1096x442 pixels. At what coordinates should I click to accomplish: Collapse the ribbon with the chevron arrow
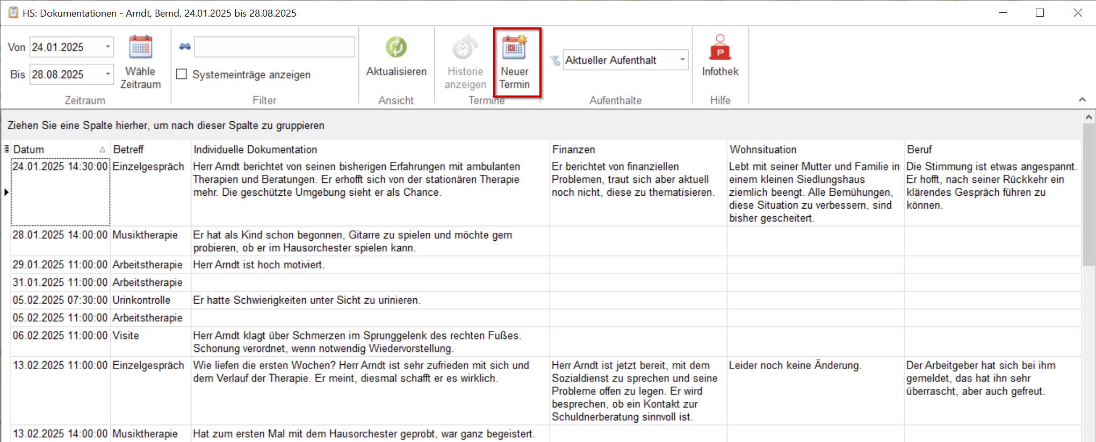(x=1082, y=100)
